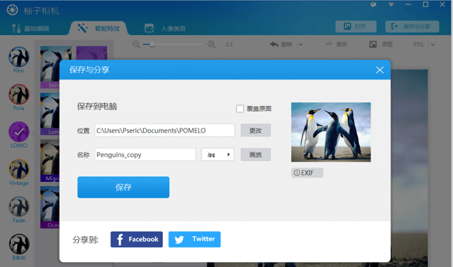Image resolution: width=453 pixels, height=267 pixels.
Task: Share to Twitter
Action: coord(194,239)
